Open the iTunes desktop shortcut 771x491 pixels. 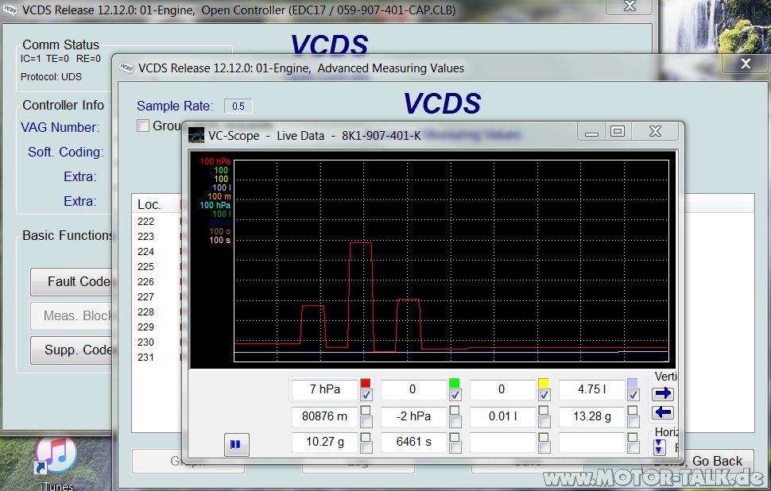(56, 463)
